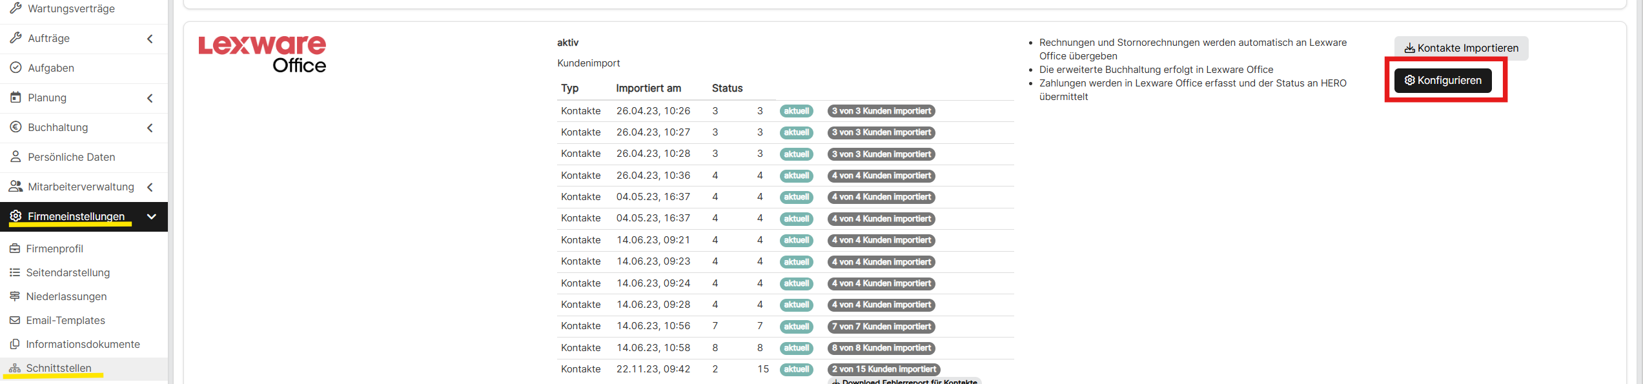This screenshot has width=1643, height=384.
Task: Click the value "15" in the last row
Action: (763, 369)
